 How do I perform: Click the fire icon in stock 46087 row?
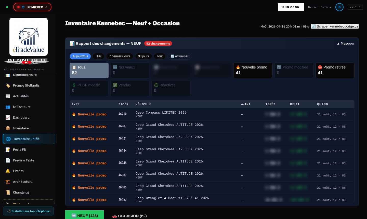(x=74, y=127)
